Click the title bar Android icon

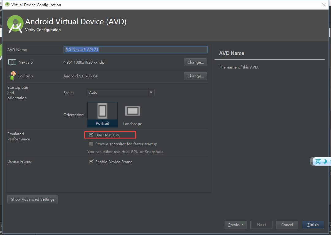[x=7, y=5]
